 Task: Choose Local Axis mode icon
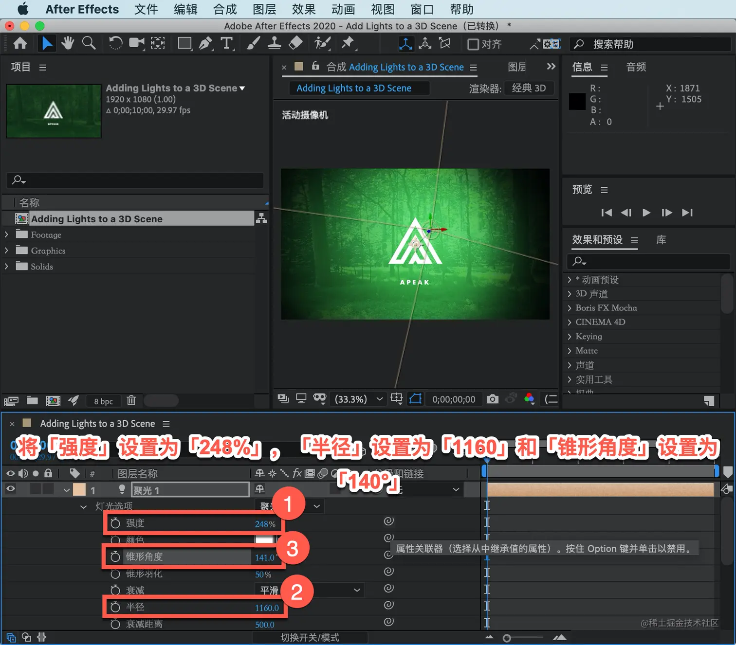(x=405, y=44)
